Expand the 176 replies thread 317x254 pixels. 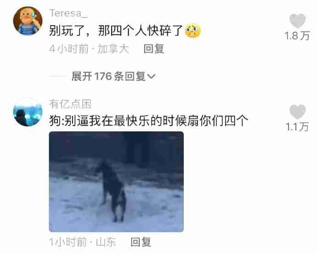click(x=113, y=76)
